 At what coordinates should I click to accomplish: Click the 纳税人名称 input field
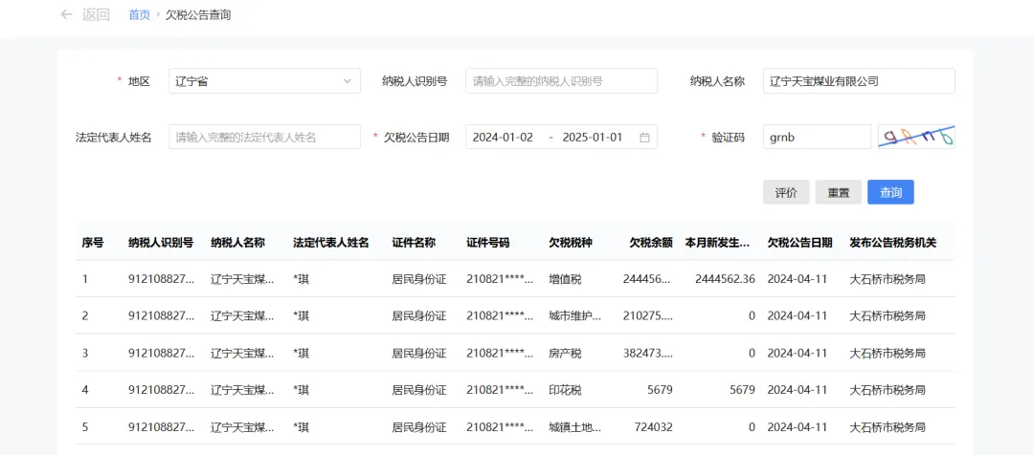pyautogui.click(x=859, y=81)
